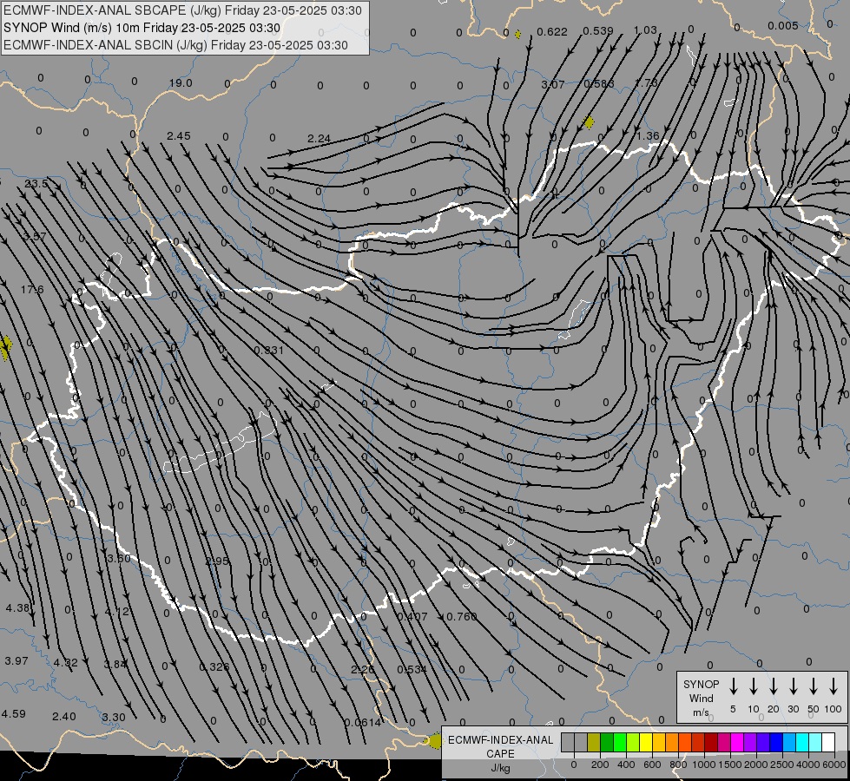The image size is (850, 781).
Task: Click the 6000 tick label on the CAPE scale
Action: point(834,765)
